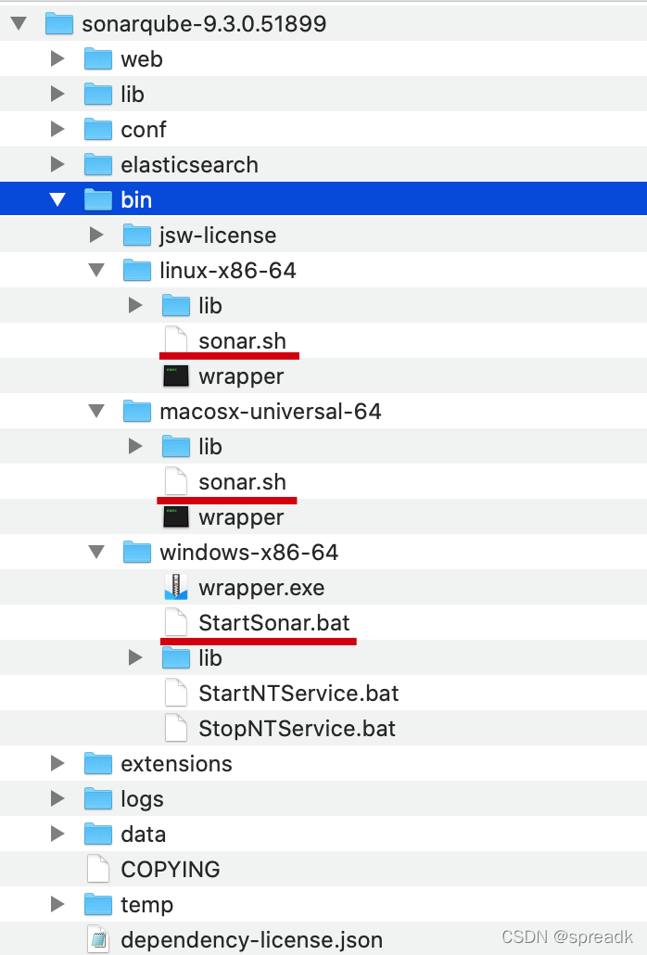The height and width of the screenshot is (955, 647).
Task: Click the macosx-universal-64 folder icon
Action: 137,412
